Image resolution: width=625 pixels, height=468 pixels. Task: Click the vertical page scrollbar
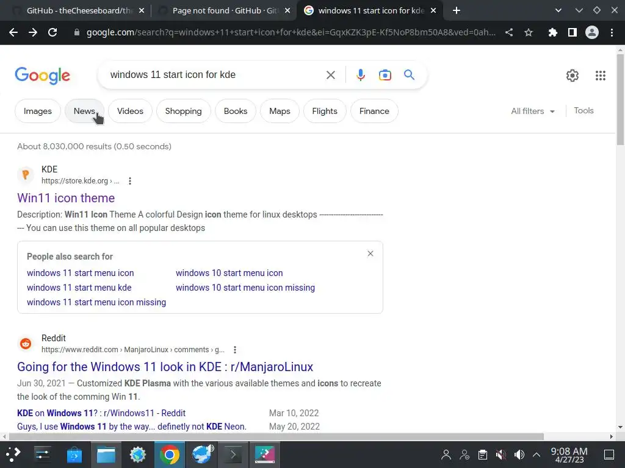[620, 99]
